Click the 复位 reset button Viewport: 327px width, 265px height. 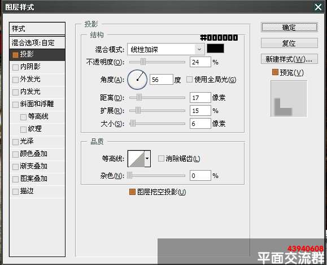(x=289, y=43)
